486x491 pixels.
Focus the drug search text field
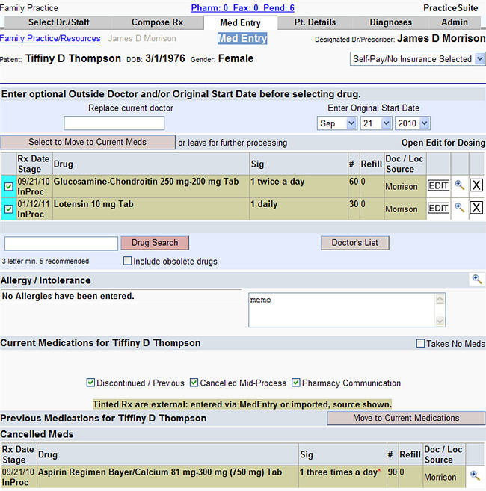61,244
